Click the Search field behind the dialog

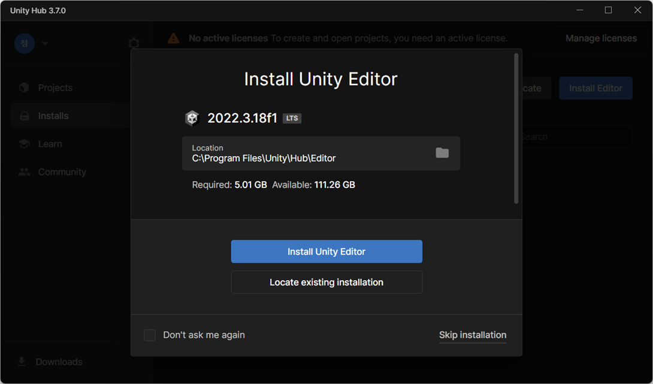(x=577, y=137)
